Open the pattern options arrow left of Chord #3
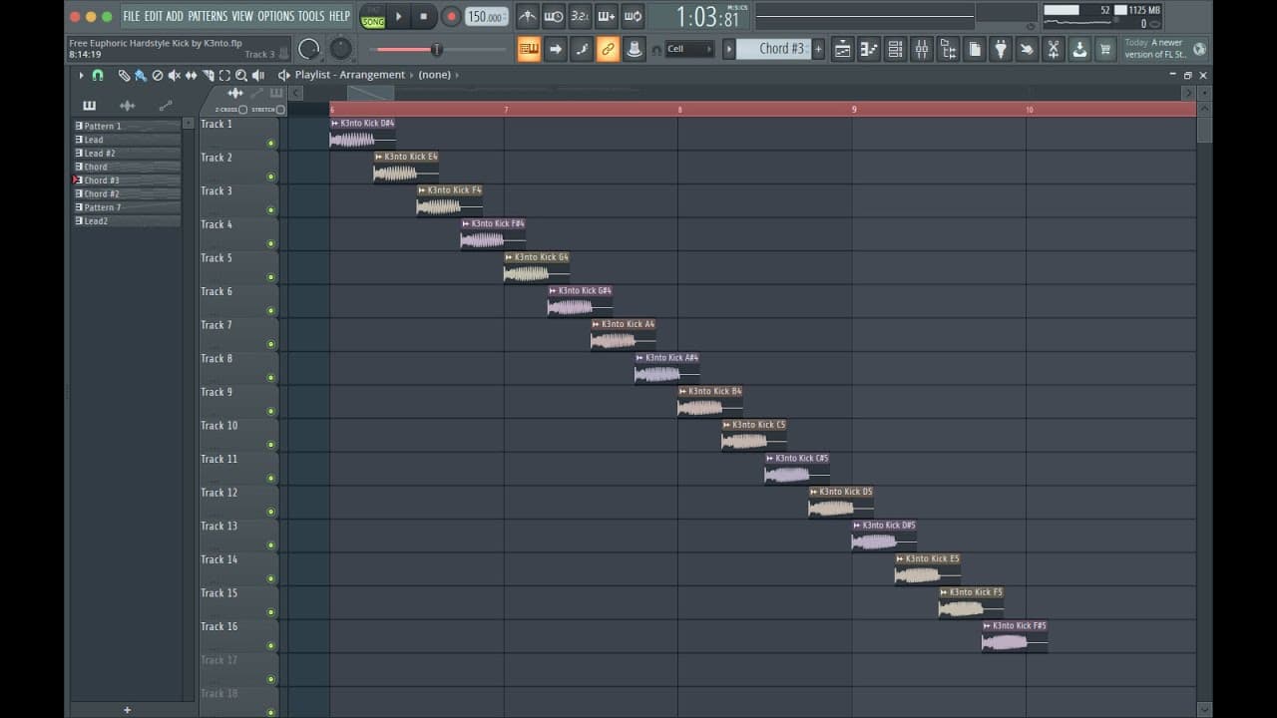The height and width of the screenshot is (718, 1277). tap(729, 49)
